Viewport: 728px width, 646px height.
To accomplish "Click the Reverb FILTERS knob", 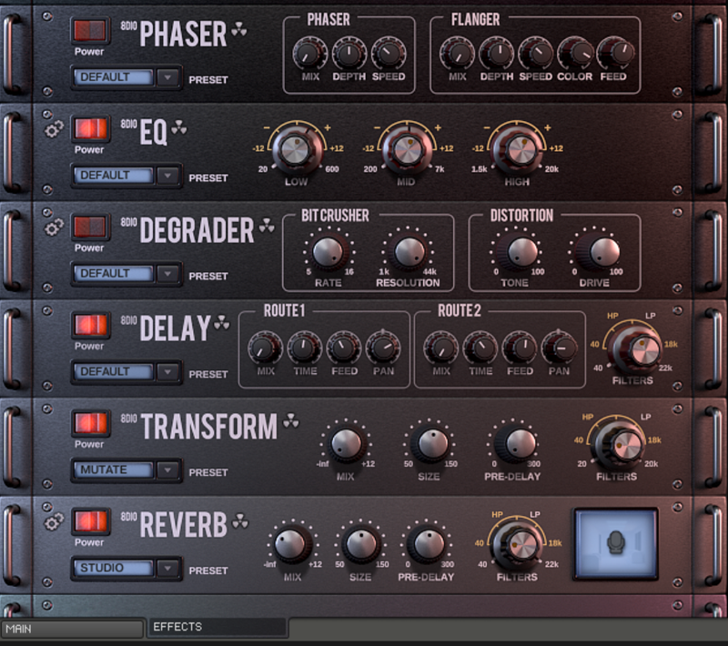I will [518, 544].
